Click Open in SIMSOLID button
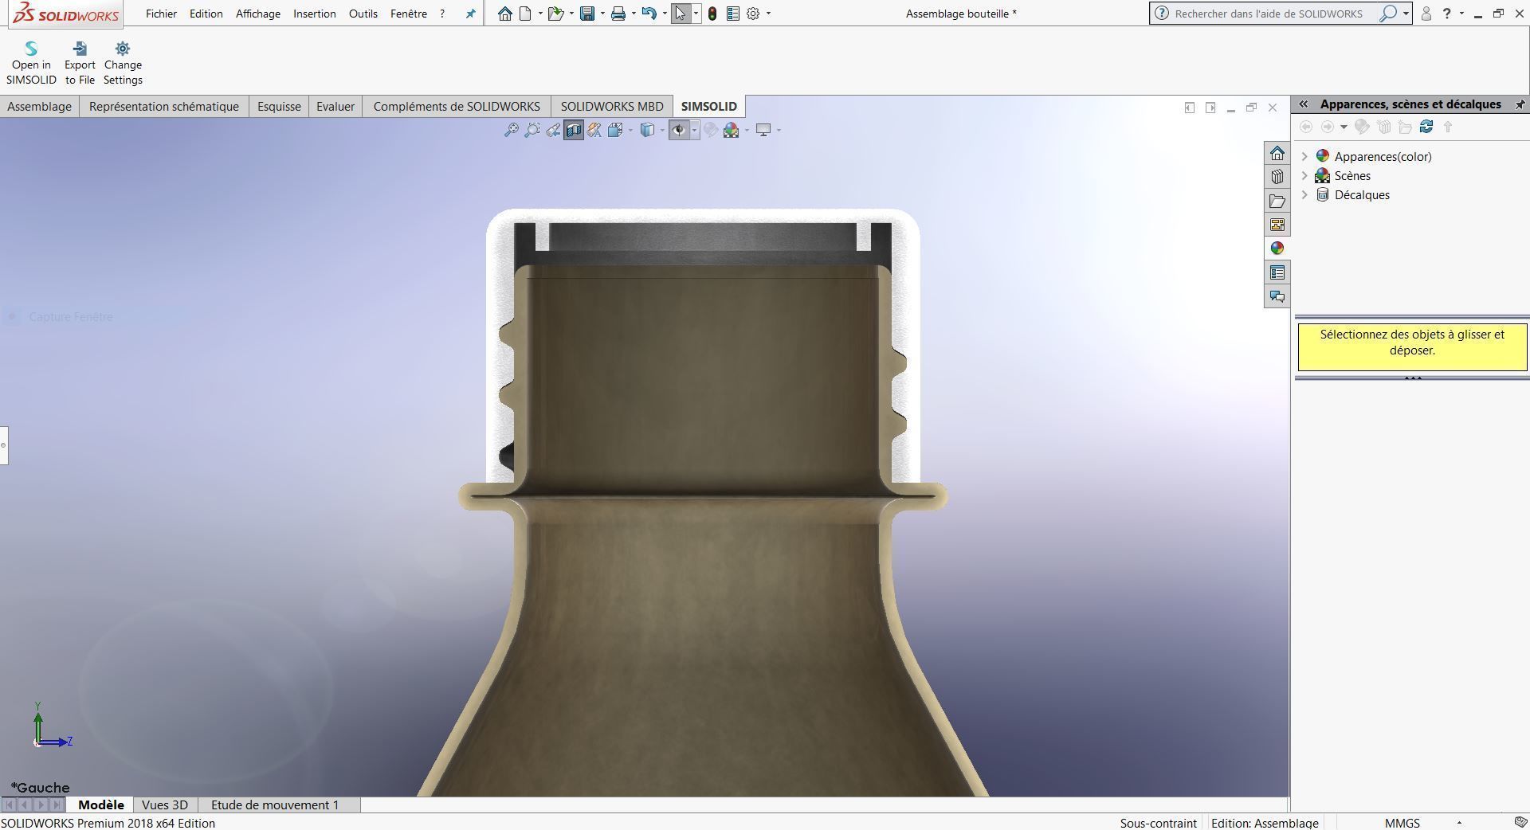Image resolution: width=1530 pixels, height=830 pixels. point(31,63)
